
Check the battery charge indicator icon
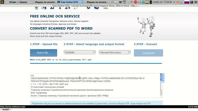(x=151, y=2)
